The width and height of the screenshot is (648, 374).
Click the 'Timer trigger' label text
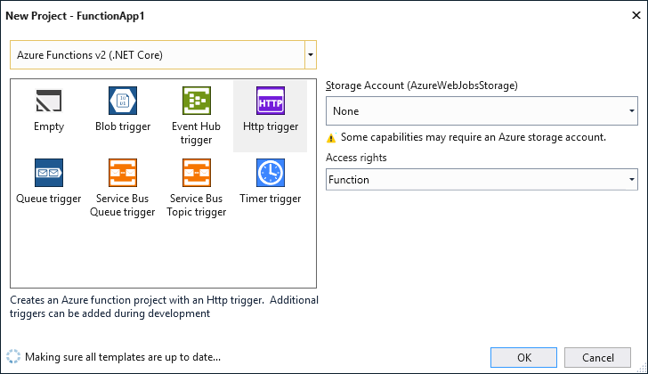tap(271, 199)
